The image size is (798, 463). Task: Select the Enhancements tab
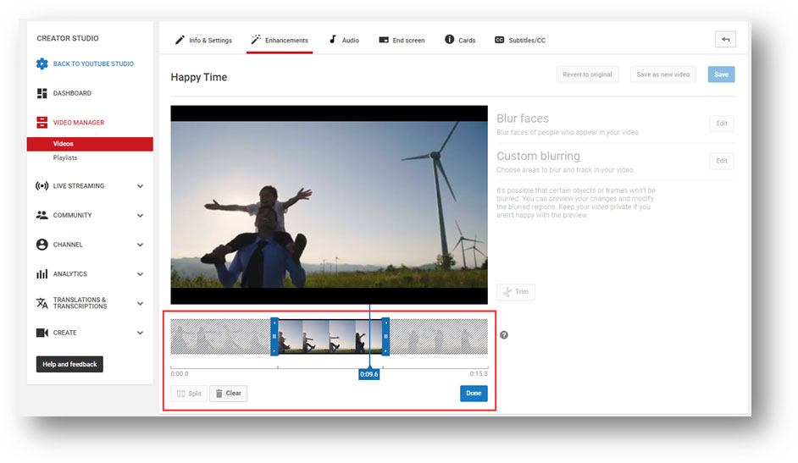[280, 40]
